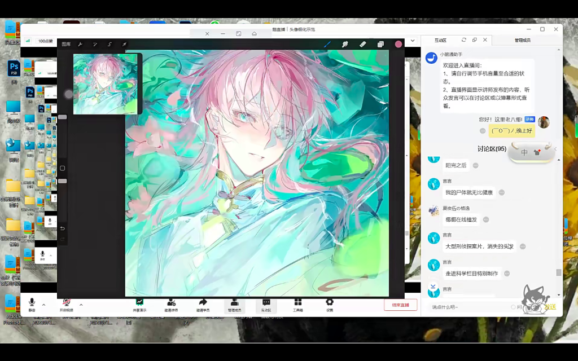578x361 pixels.
Task: Toggle the question radio button beside the chat input
Action: (513, 307)
